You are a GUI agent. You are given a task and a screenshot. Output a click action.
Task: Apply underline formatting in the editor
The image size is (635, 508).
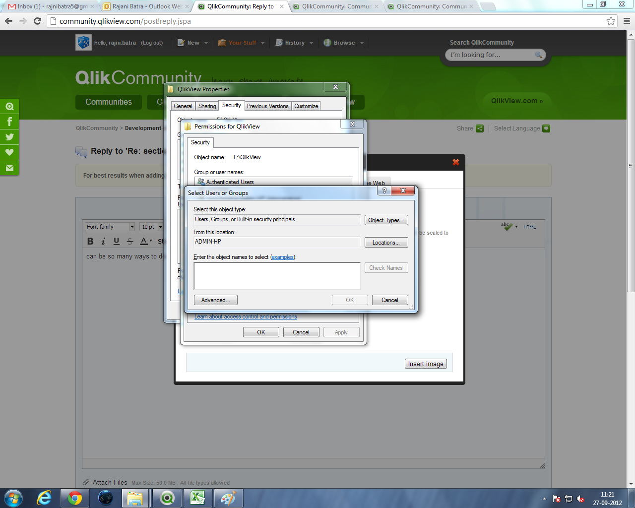tap(117, 241)
